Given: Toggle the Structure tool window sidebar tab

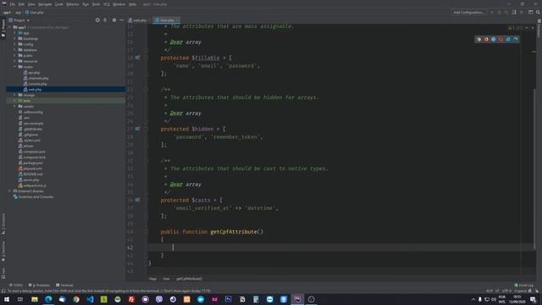Looking at the screenshot, I should pos(3,225).
